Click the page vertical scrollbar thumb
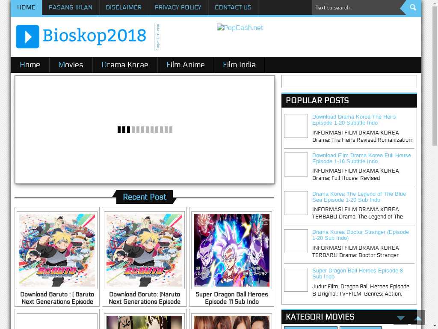This screenshot has height=329, width=438. pos(435,75)
